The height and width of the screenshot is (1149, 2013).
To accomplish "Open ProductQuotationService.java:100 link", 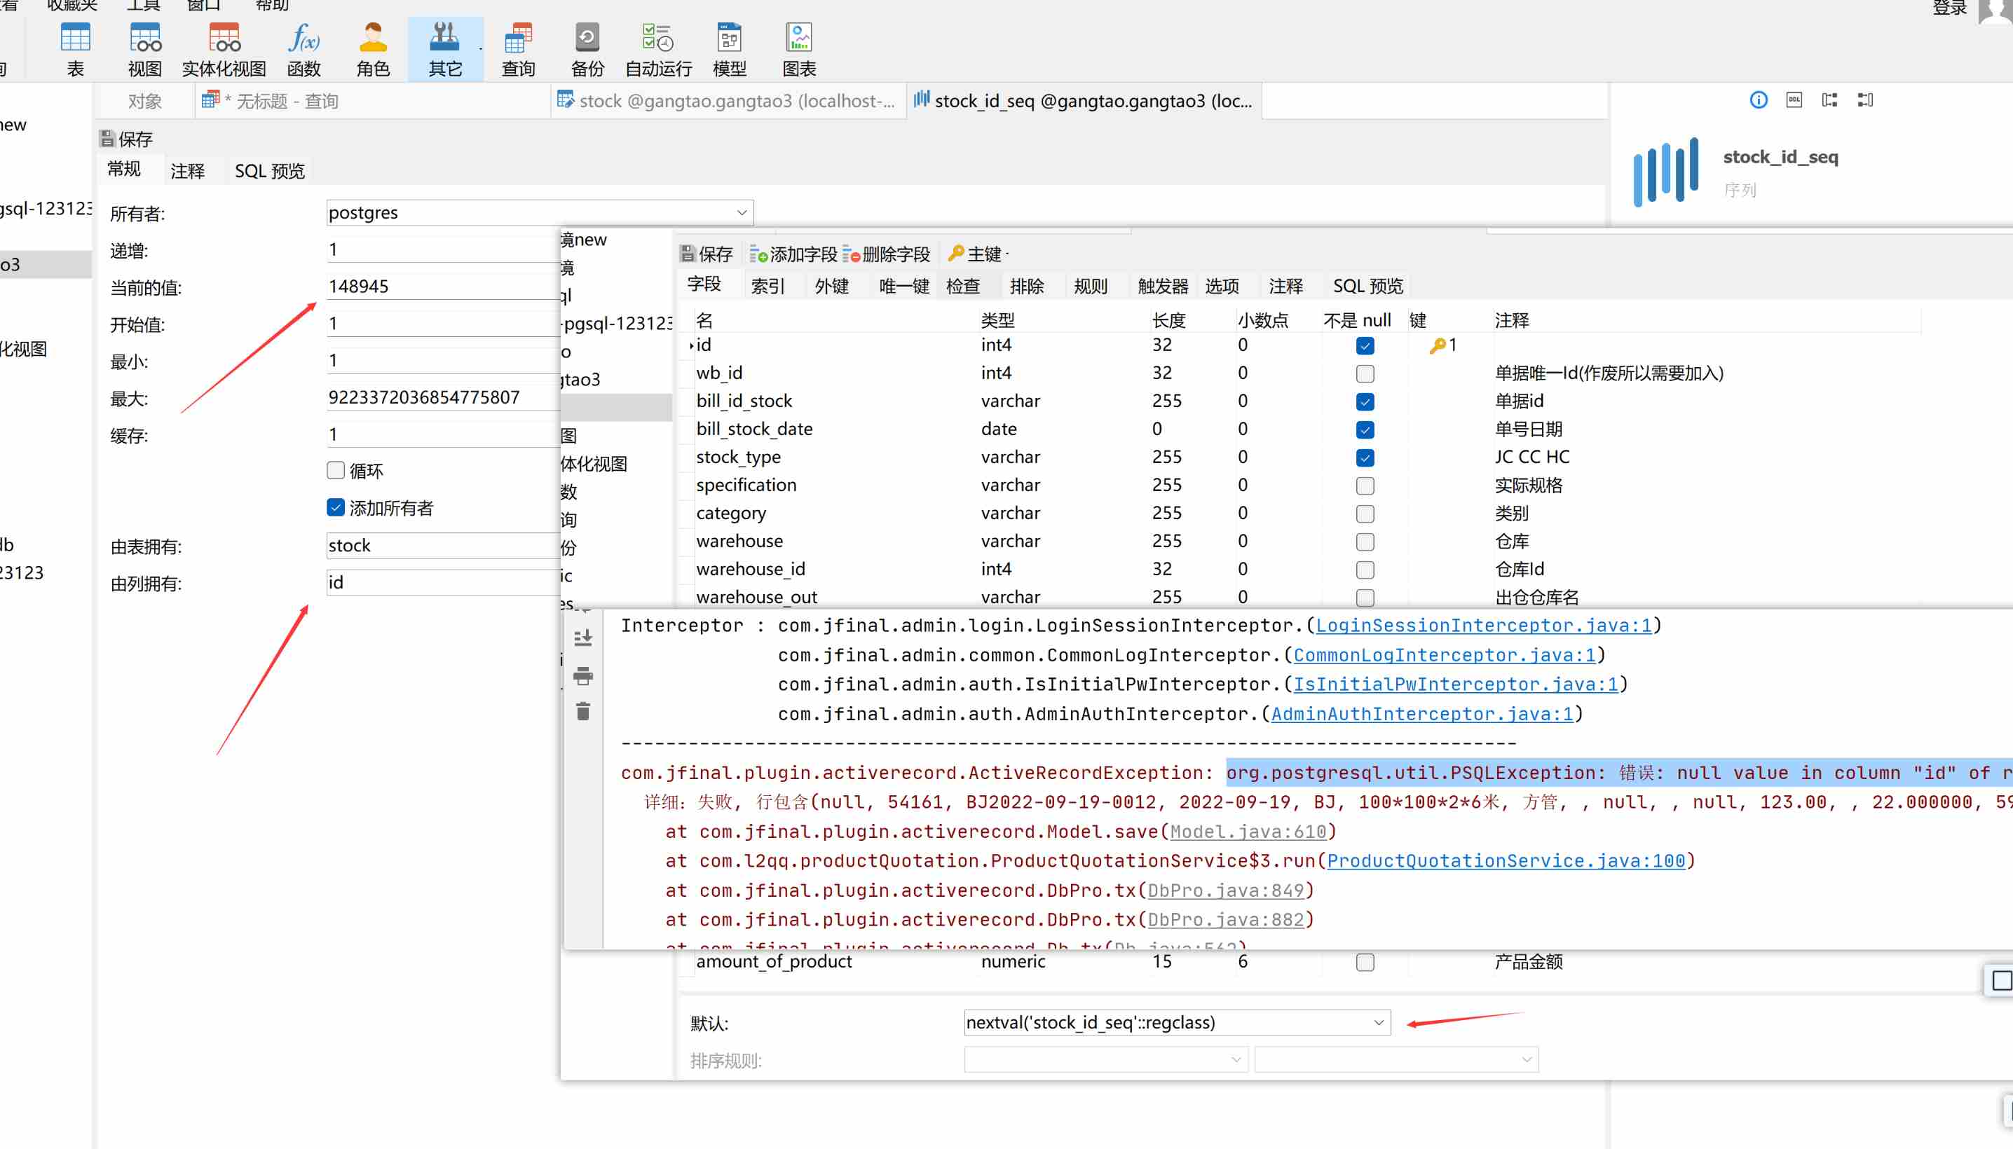I will coord(1506,860).
